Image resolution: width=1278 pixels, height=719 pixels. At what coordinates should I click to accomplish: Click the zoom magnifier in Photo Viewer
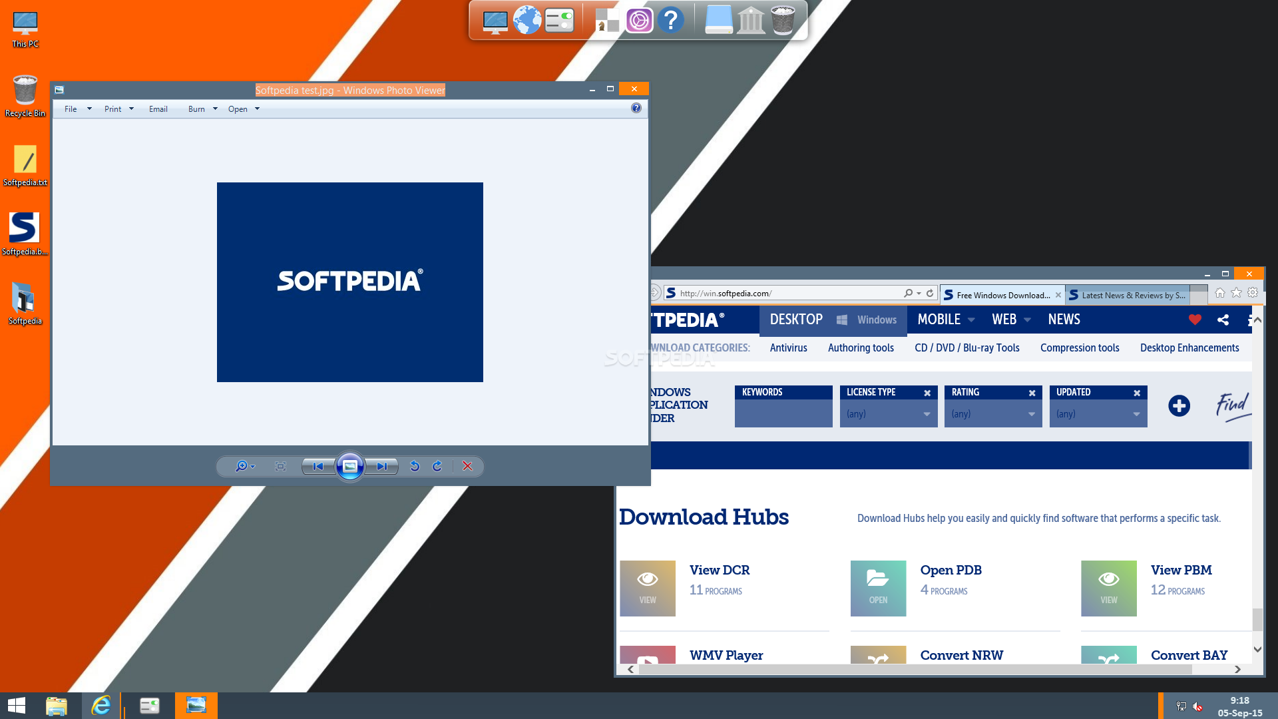coord(244,467)
